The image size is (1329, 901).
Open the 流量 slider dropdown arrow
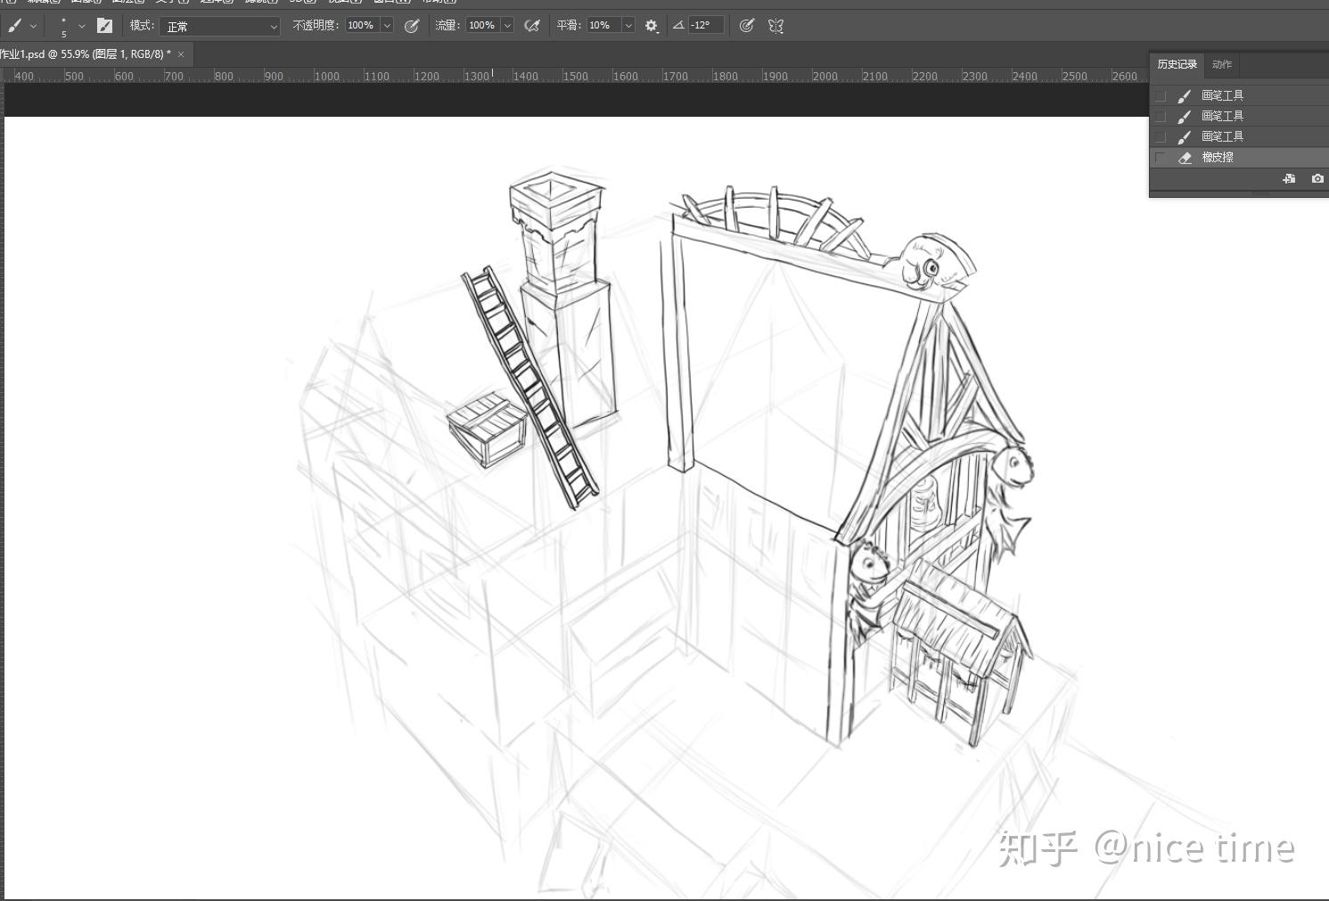point(508,26)
